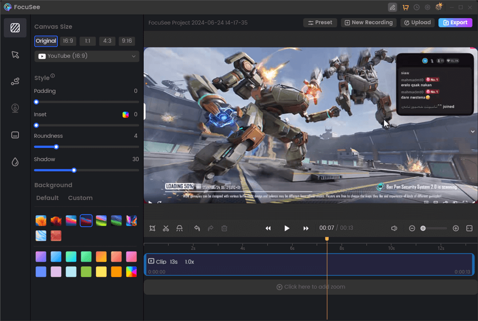The image size is (478, 321).
Task: Pick the purple gradient swatch
Action: pyautogui.click(x=41, y=256)
